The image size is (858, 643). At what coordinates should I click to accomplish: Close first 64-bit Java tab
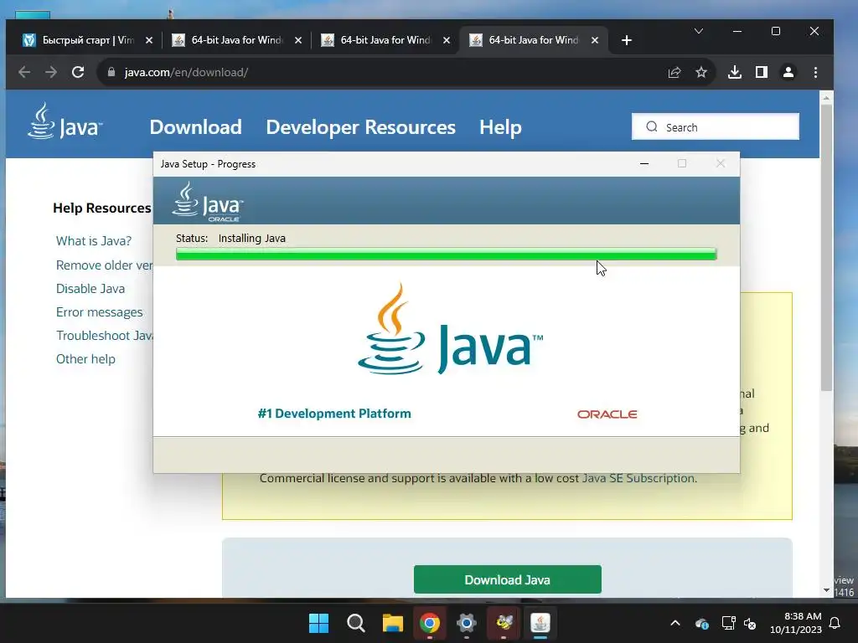297,40
